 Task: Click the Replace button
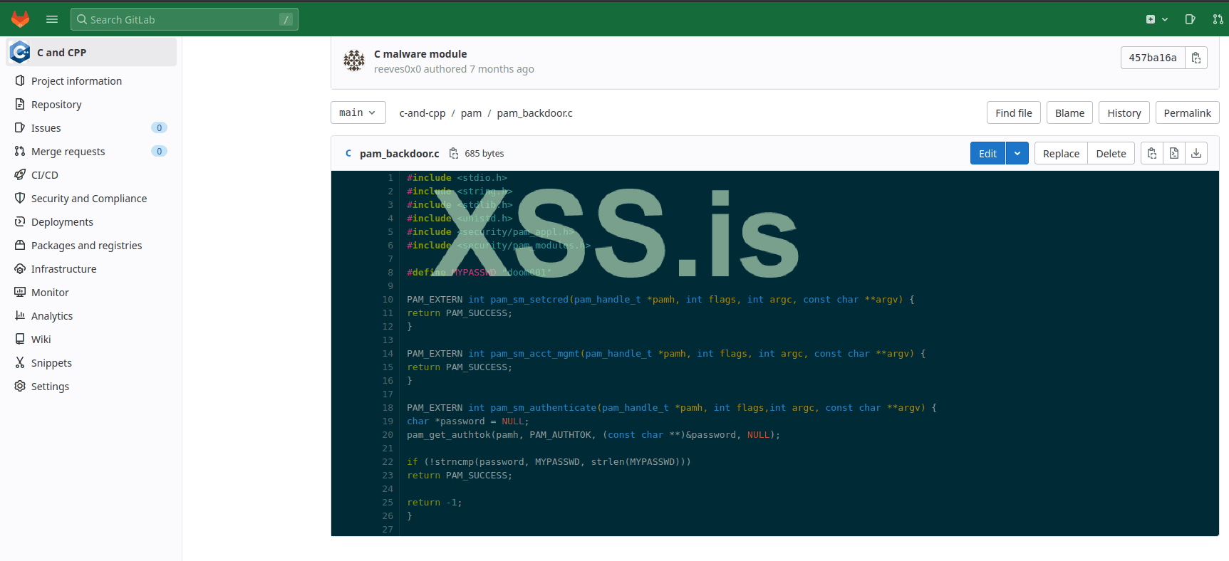tap(1061, 153)
